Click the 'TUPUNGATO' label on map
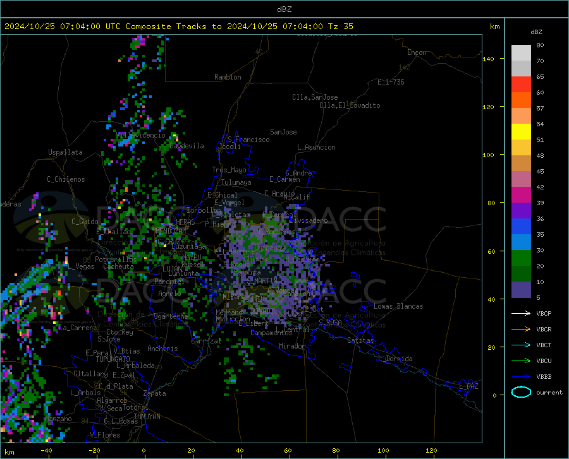 coord(113,359)
